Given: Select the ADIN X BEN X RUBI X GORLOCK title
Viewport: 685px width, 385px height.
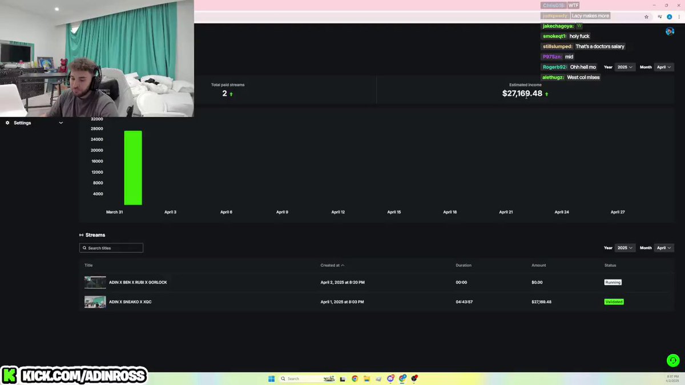Looking at the screenshot, I should click(x=138, y=282).
